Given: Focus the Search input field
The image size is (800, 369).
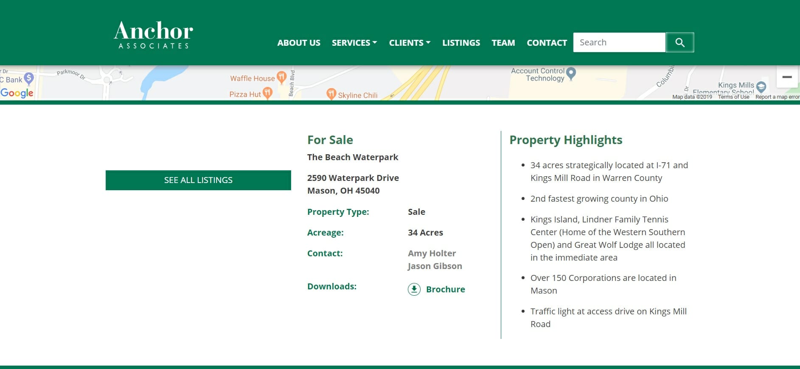Looking at the screenshot, I should pyautogui.click(x=619, y=42).
